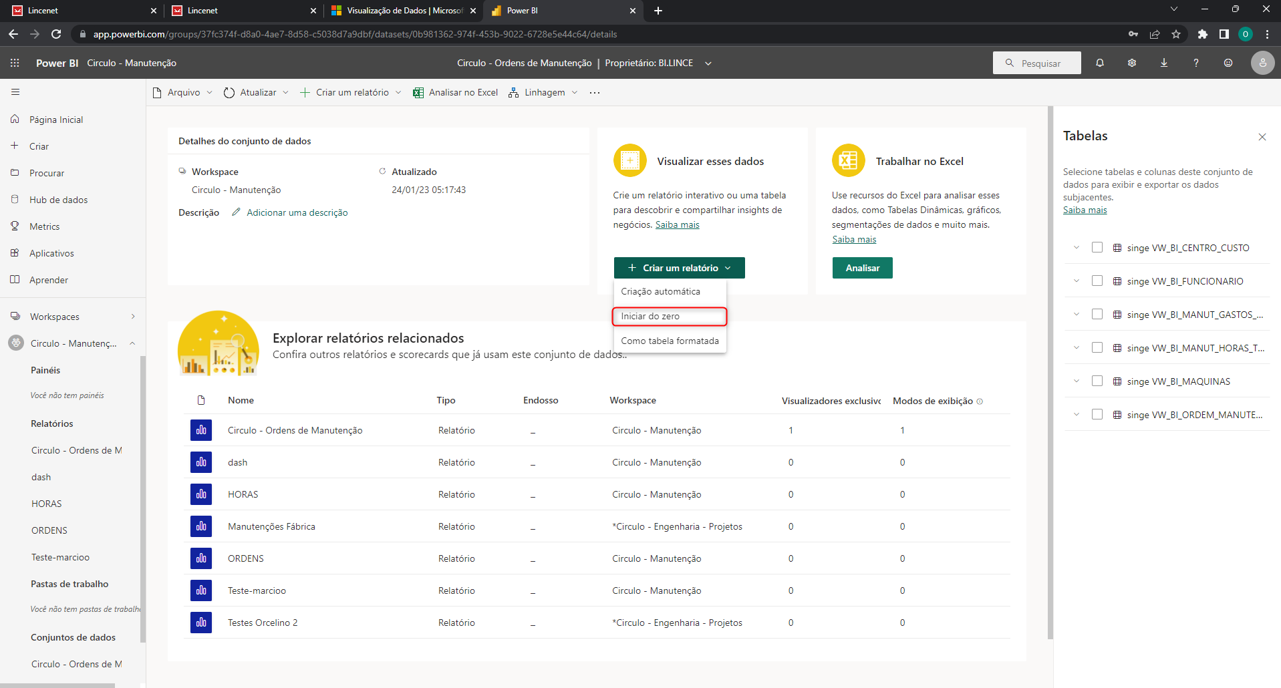Click Saiba mais in the Tabelas panel
The width and height of the screenshot is (1281, 688).
(1085, 210)
